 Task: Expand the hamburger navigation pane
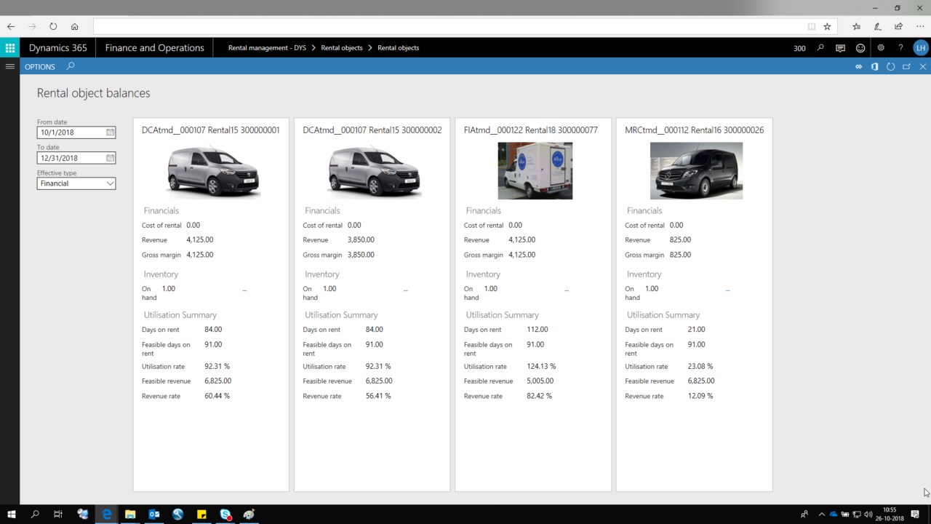click(10, 66)
